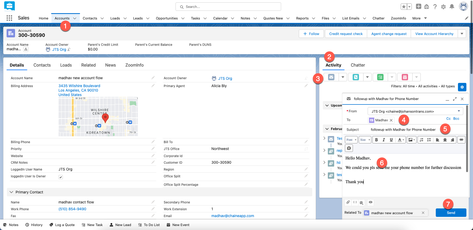Screen dimensions: 473x230
Task: Open the Help question mark icon
Action: pos(435,7)
